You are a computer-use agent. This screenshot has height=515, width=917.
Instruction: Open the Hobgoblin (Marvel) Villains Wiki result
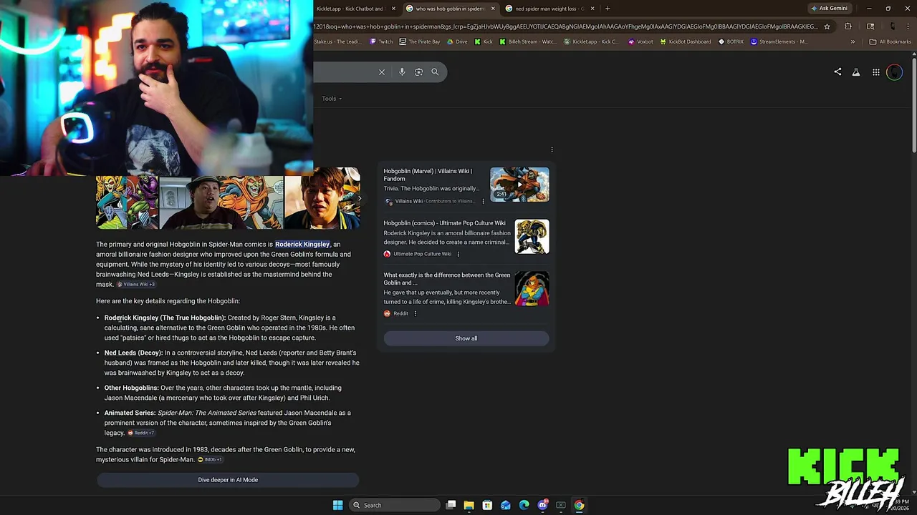coord(428,175)
